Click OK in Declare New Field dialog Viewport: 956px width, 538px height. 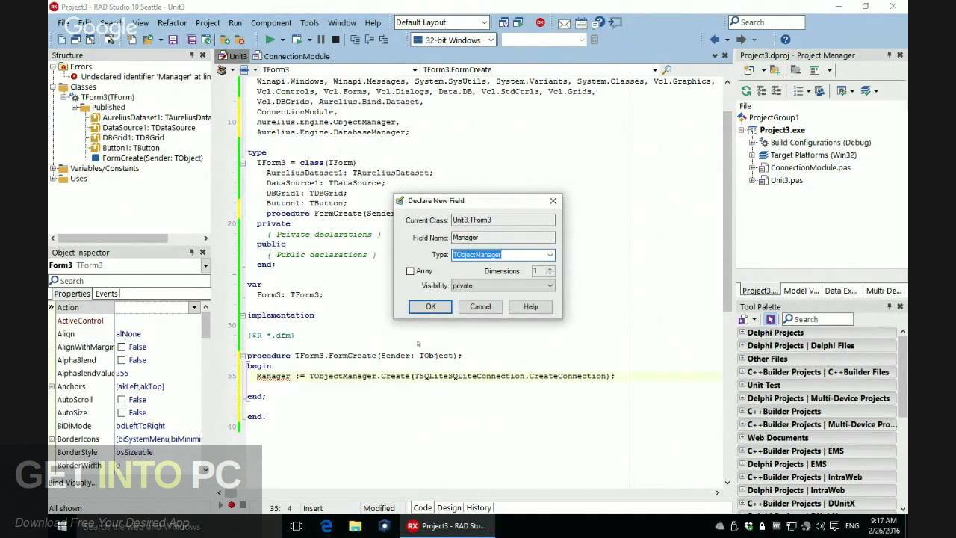[x=430, y=306]
